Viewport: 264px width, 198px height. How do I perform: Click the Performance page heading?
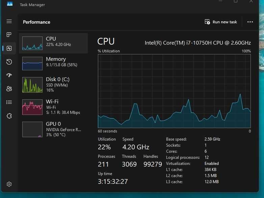click(x=36, y=22)
